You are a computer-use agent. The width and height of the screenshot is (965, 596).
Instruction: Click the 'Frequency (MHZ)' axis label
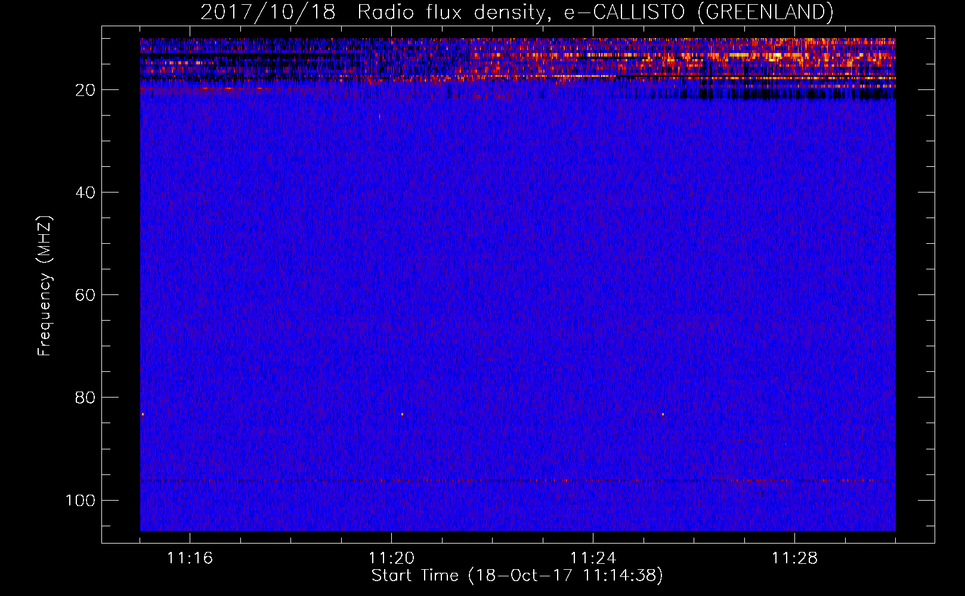[x=45, y=286]
